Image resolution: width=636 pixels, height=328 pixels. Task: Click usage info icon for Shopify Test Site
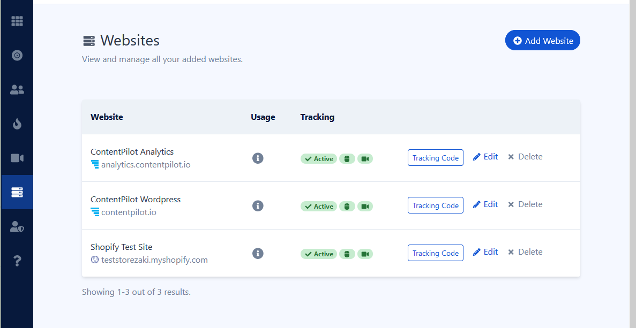[x=258, y=254]
